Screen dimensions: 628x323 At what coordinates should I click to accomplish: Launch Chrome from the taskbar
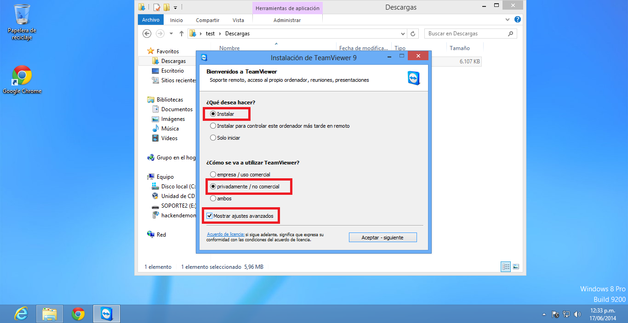(78, 314)
